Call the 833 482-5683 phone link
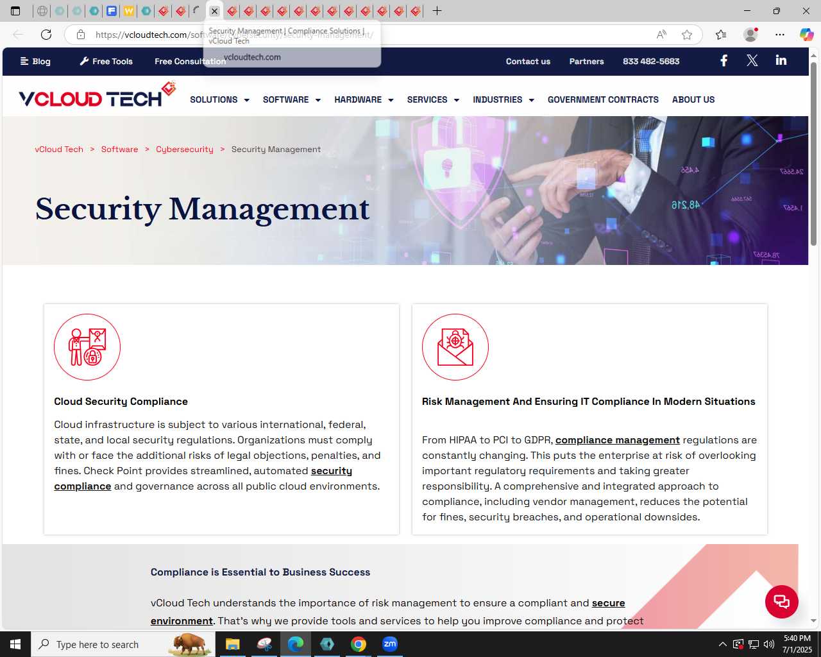The width and height of the screenshot is (821, 657). click(651, 61)
